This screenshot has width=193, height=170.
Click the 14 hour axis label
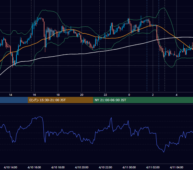[11, 95]
